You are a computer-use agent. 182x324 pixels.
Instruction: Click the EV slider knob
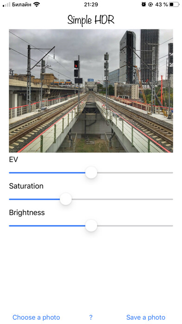[91, 173]
